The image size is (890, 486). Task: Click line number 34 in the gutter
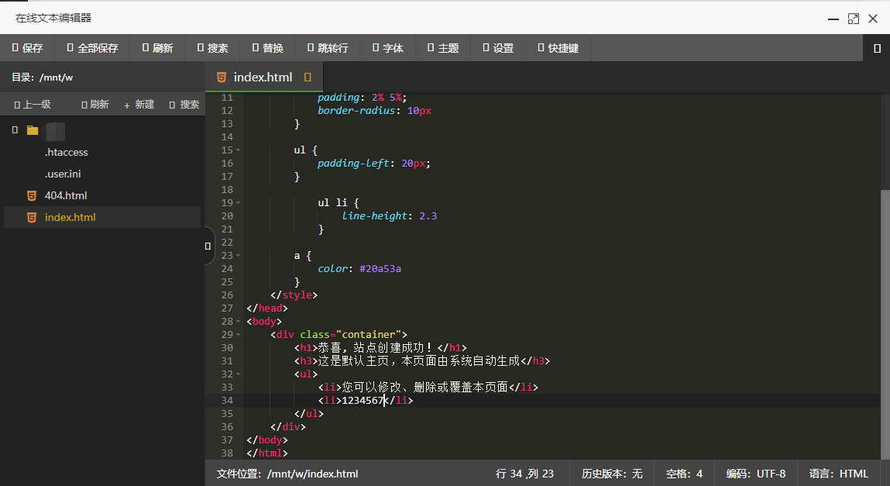[x=227, y=401]
